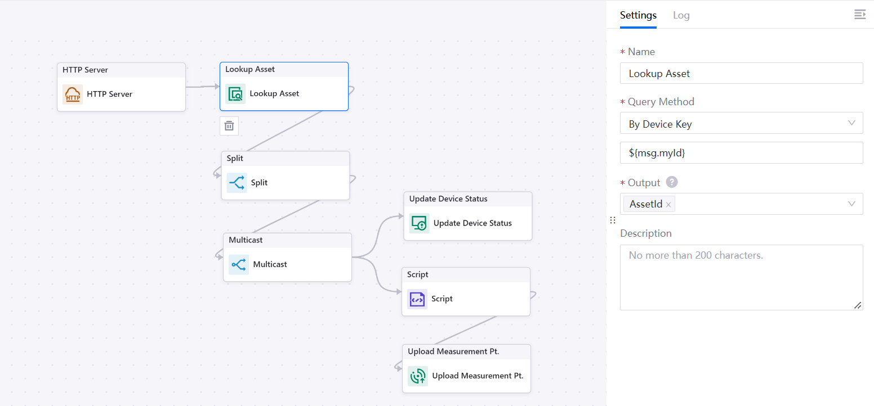The width and height of the screenshot is (874, 406).
Task: Expand the Output selection dropdown
Action: (851, 204)
